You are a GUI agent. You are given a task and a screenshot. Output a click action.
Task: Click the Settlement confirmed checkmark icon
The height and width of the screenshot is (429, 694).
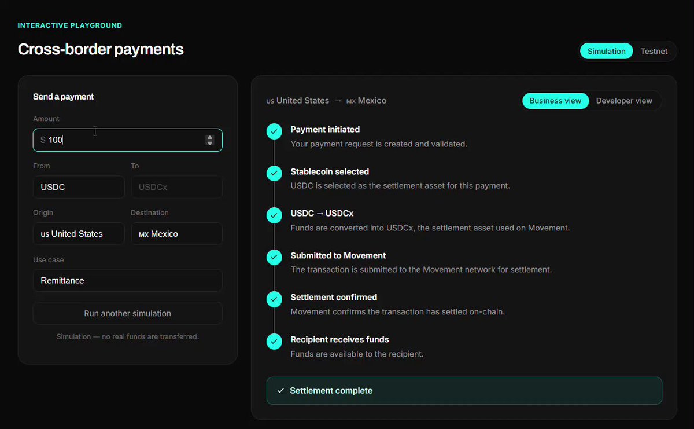274,299
